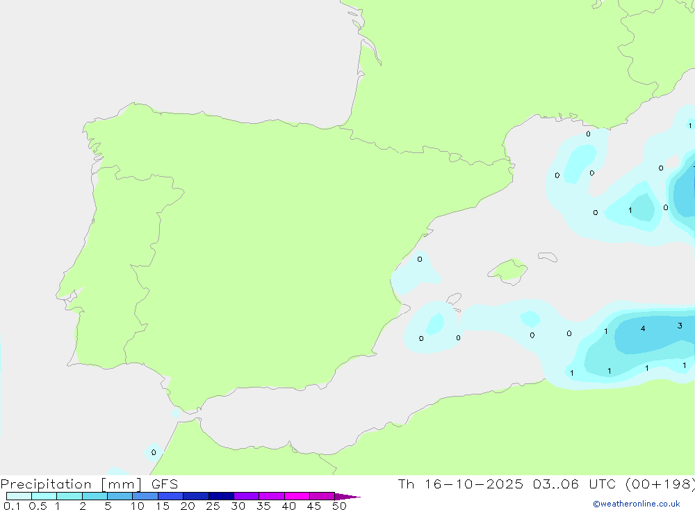Click the legend swatch between 25 and 30
This screenshot has height=510, width=695.
pyautogui.click(x=221, y=496)
